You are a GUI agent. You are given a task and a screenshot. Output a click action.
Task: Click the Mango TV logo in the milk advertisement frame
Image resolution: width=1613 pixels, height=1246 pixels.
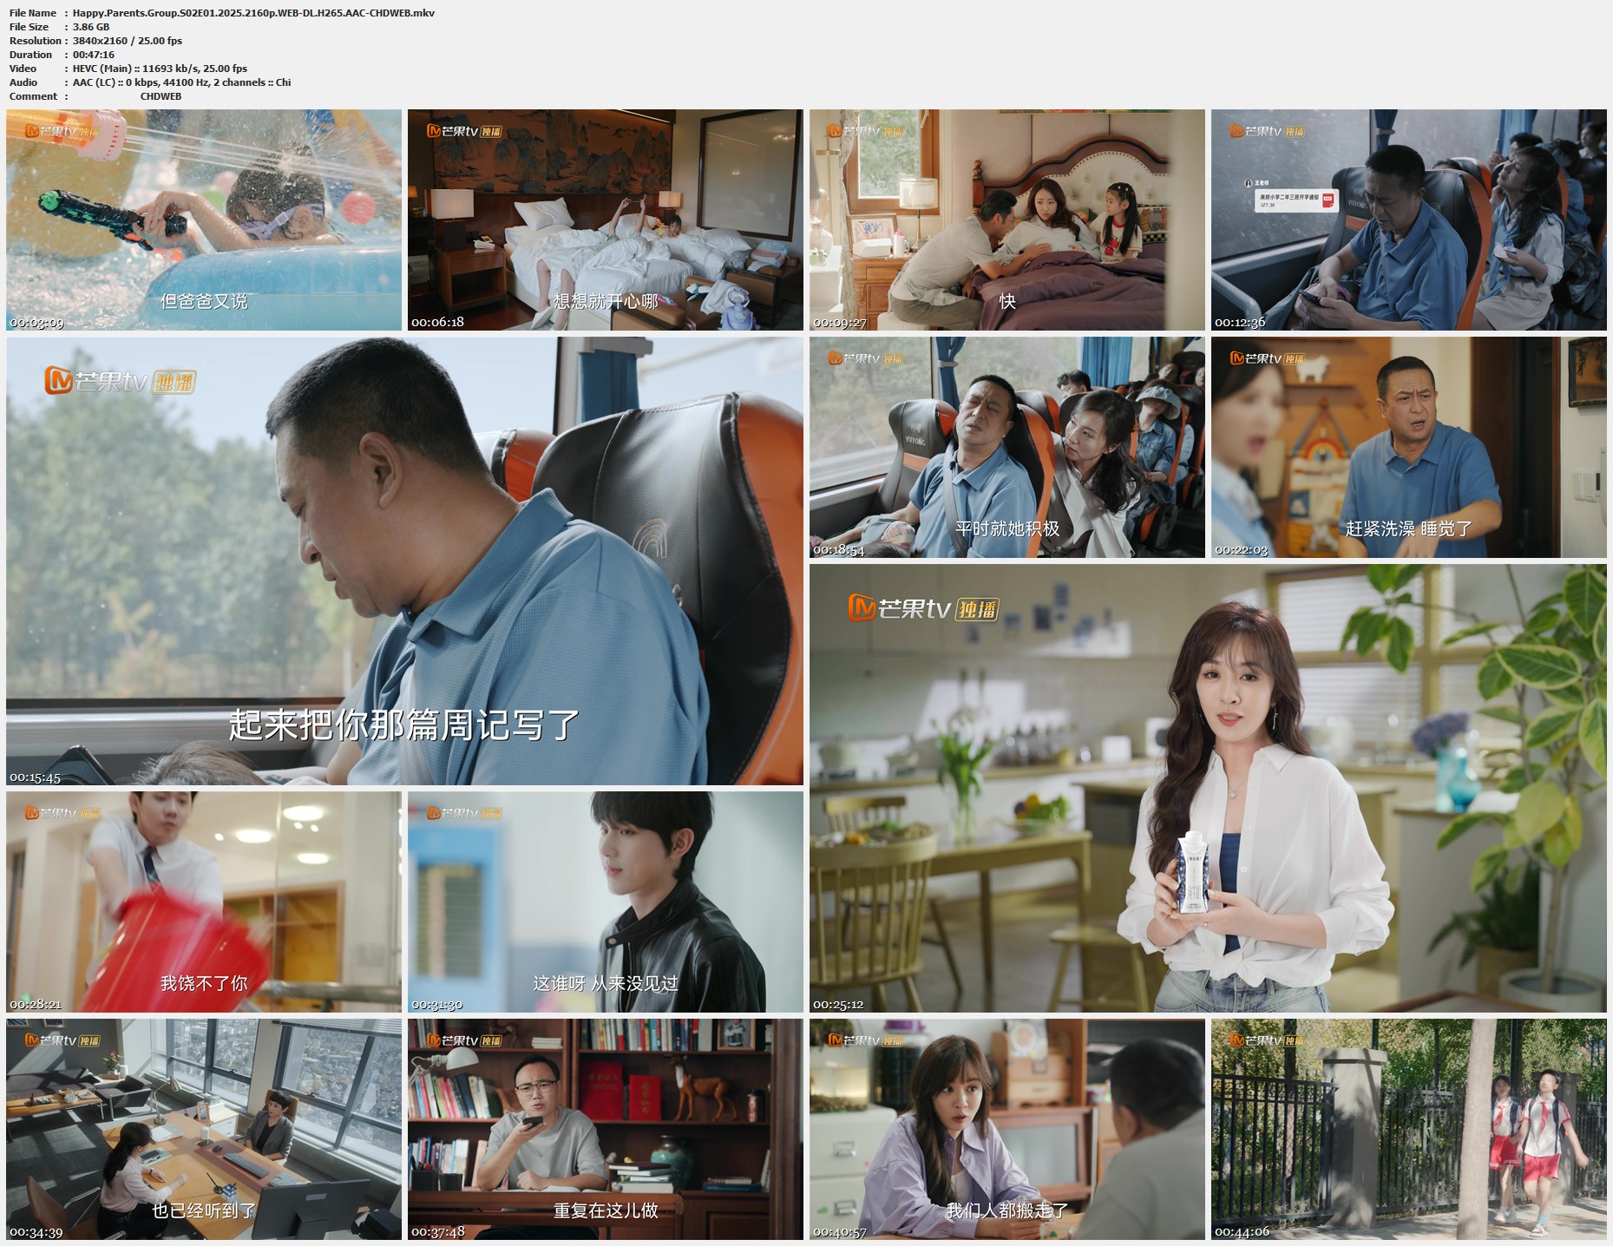923,608
